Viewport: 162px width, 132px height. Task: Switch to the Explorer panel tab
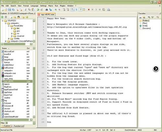pos(6,126)
